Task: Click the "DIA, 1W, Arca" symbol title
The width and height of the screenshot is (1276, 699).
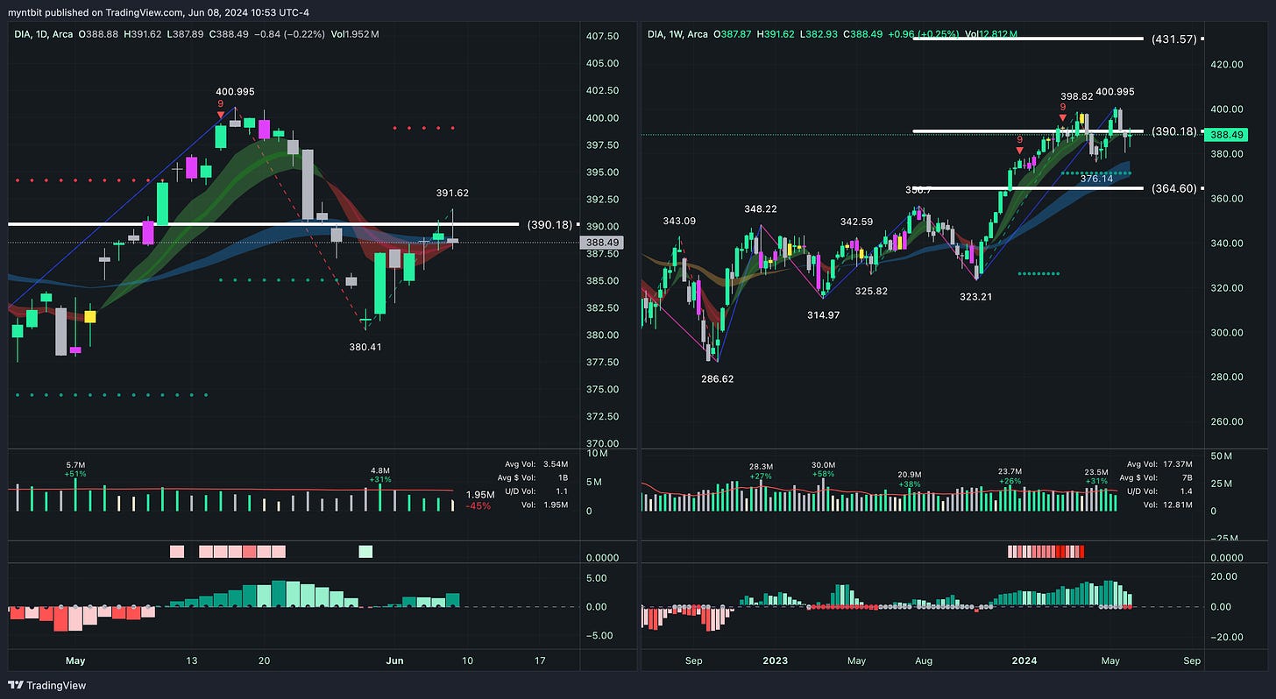Action: click(x=677, y=34)
